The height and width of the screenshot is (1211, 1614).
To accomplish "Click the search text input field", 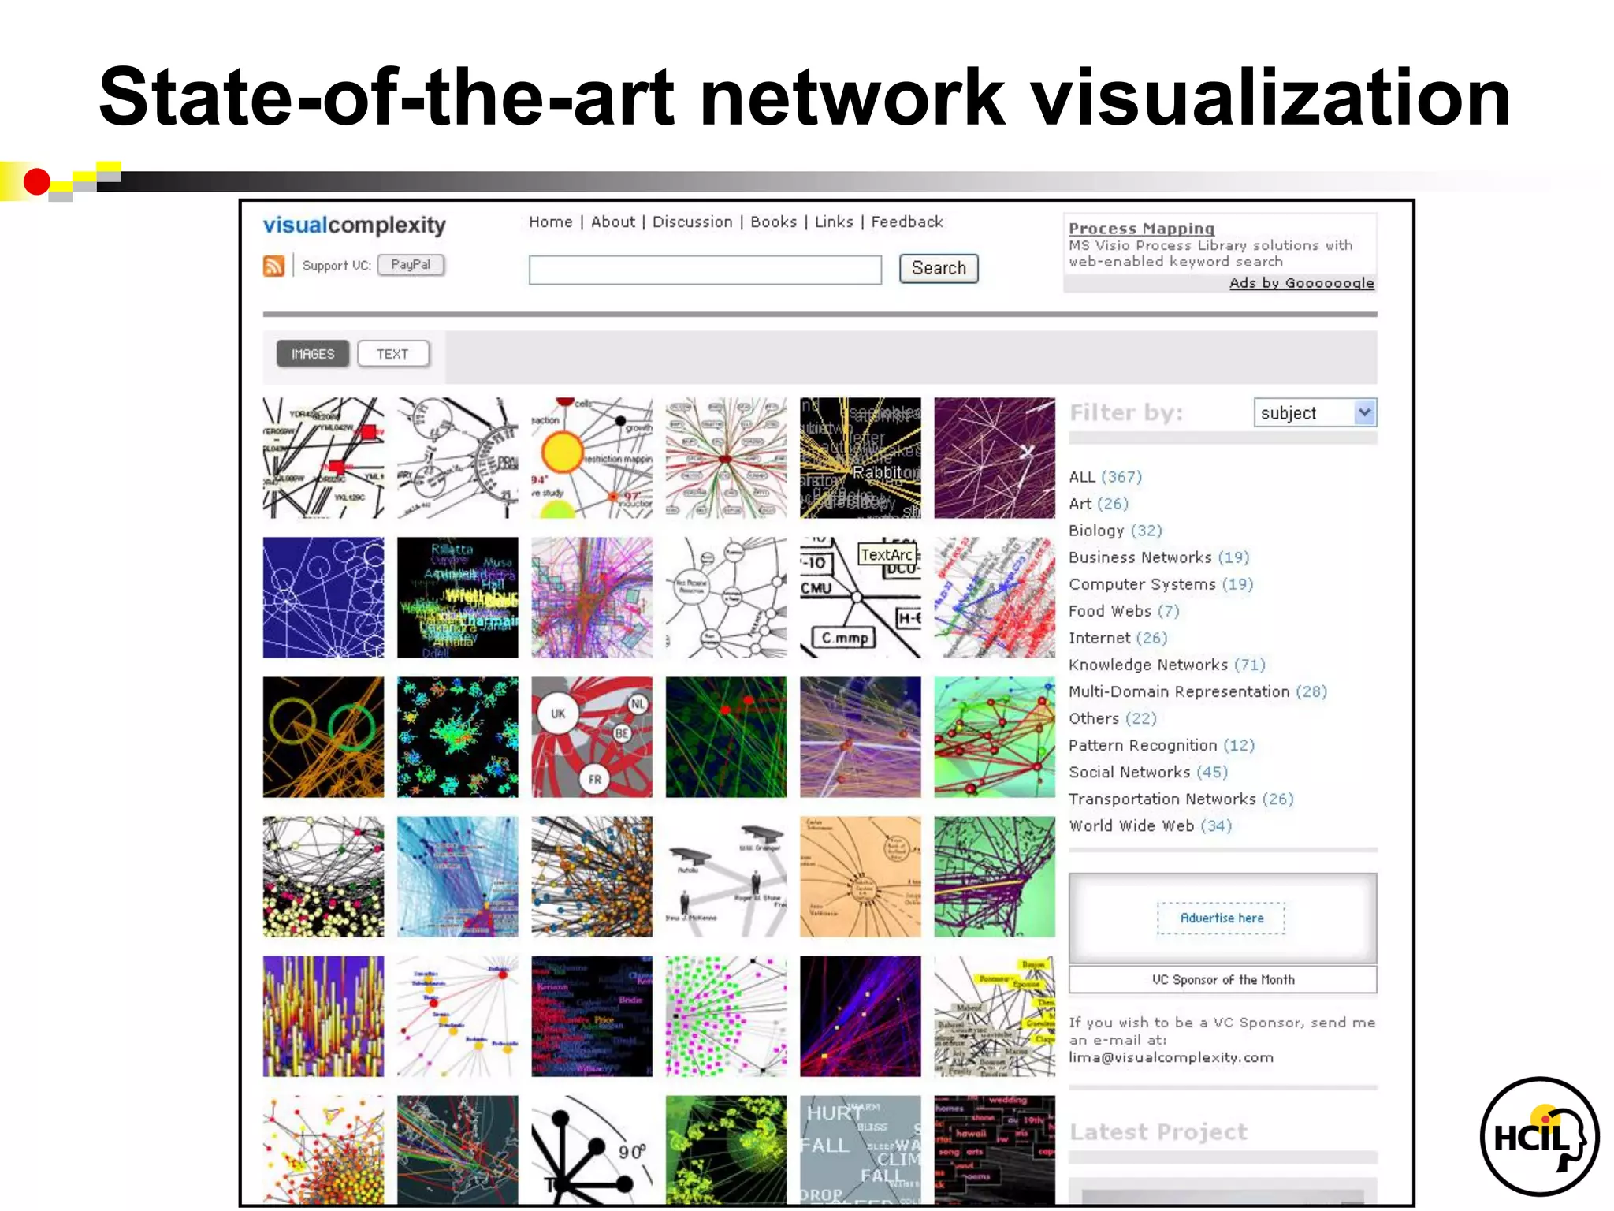I will point(705,270).
